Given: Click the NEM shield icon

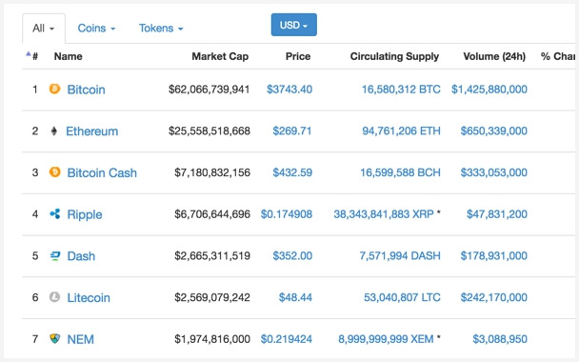Looking at the screenshot, I should [x=54, y=339].
